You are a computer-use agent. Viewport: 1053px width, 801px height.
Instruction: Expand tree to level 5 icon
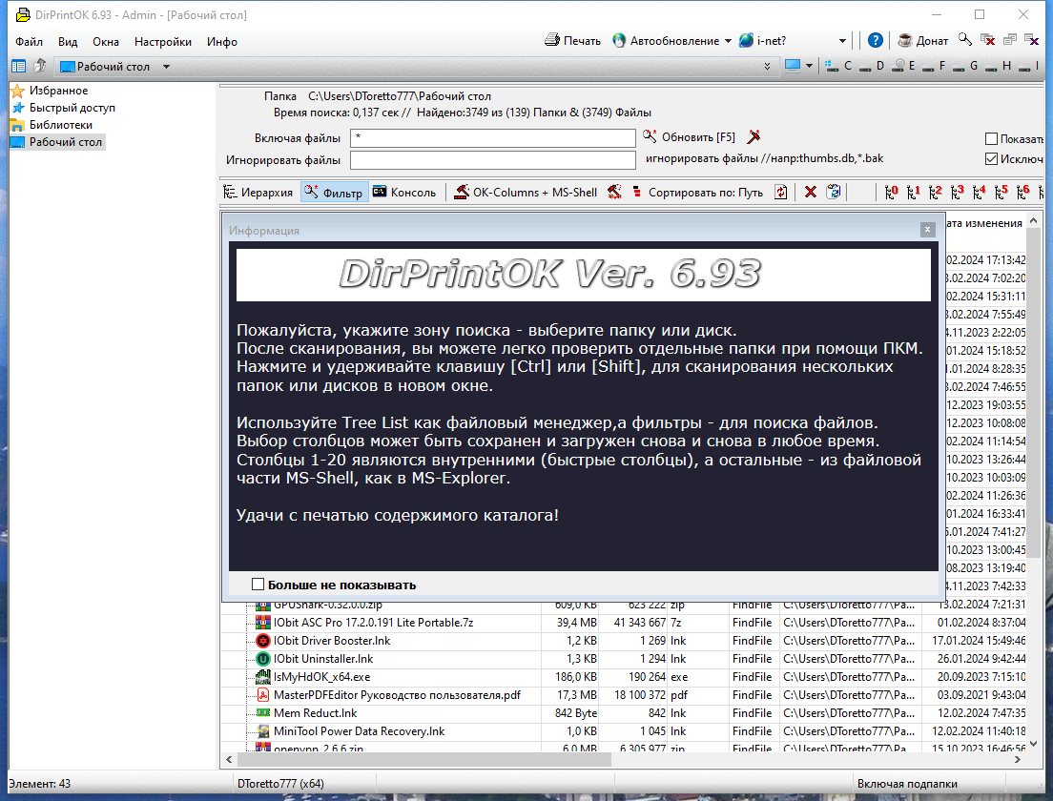1001,192
